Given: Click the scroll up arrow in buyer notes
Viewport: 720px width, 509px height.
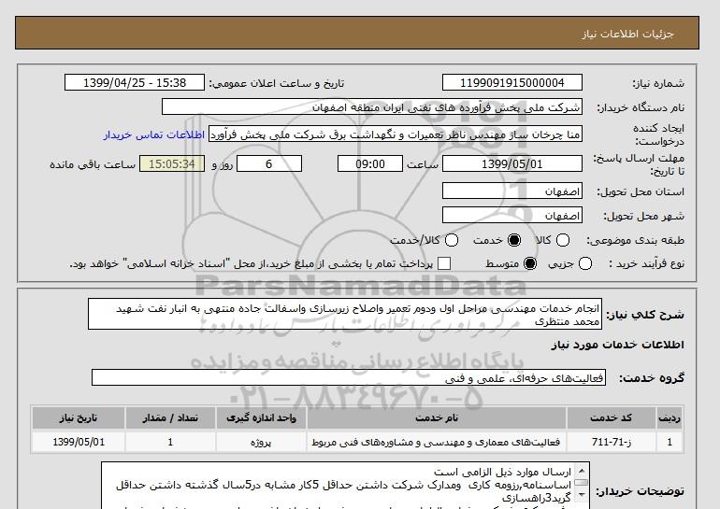Looking at the screenshot, I should tap(582, 471).
